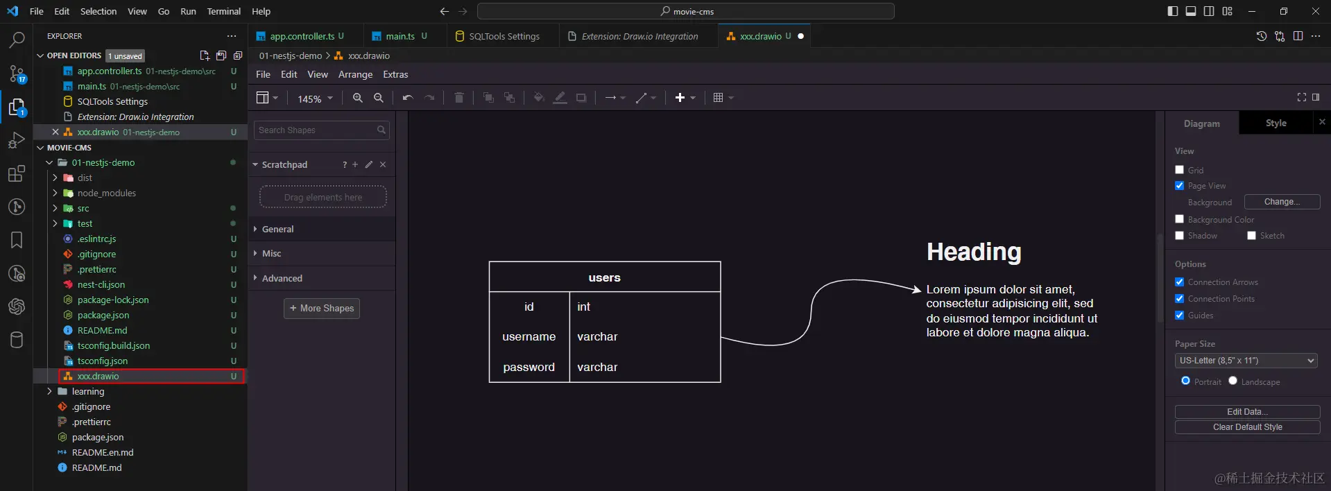Open tsconfig.build.json in the explorer

coord(114,345)
